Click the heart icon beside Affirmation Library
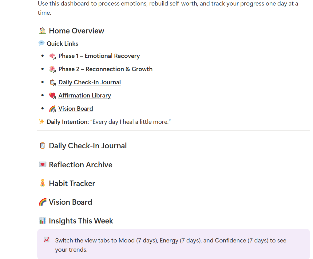Viewport: 313px width, 259px height. click(x=53, y=96)
